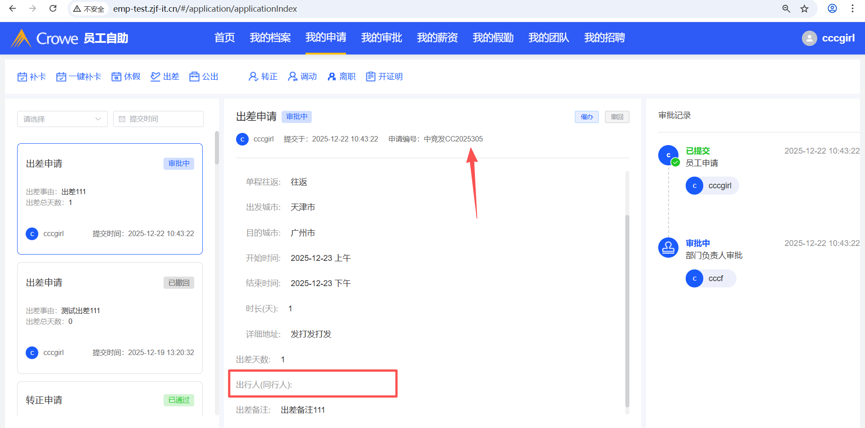Click the 调动 person icon
The height and width of the screenshot is (428, 865).
[293, 77]
